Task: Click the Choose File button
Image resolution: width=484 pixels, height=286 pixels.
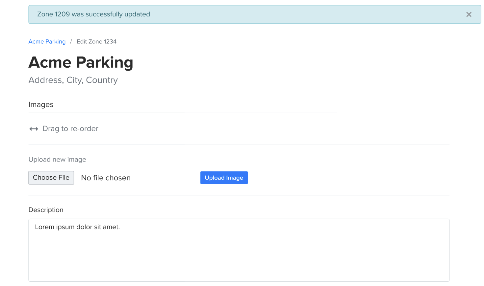Action: (x=51, y=178)
